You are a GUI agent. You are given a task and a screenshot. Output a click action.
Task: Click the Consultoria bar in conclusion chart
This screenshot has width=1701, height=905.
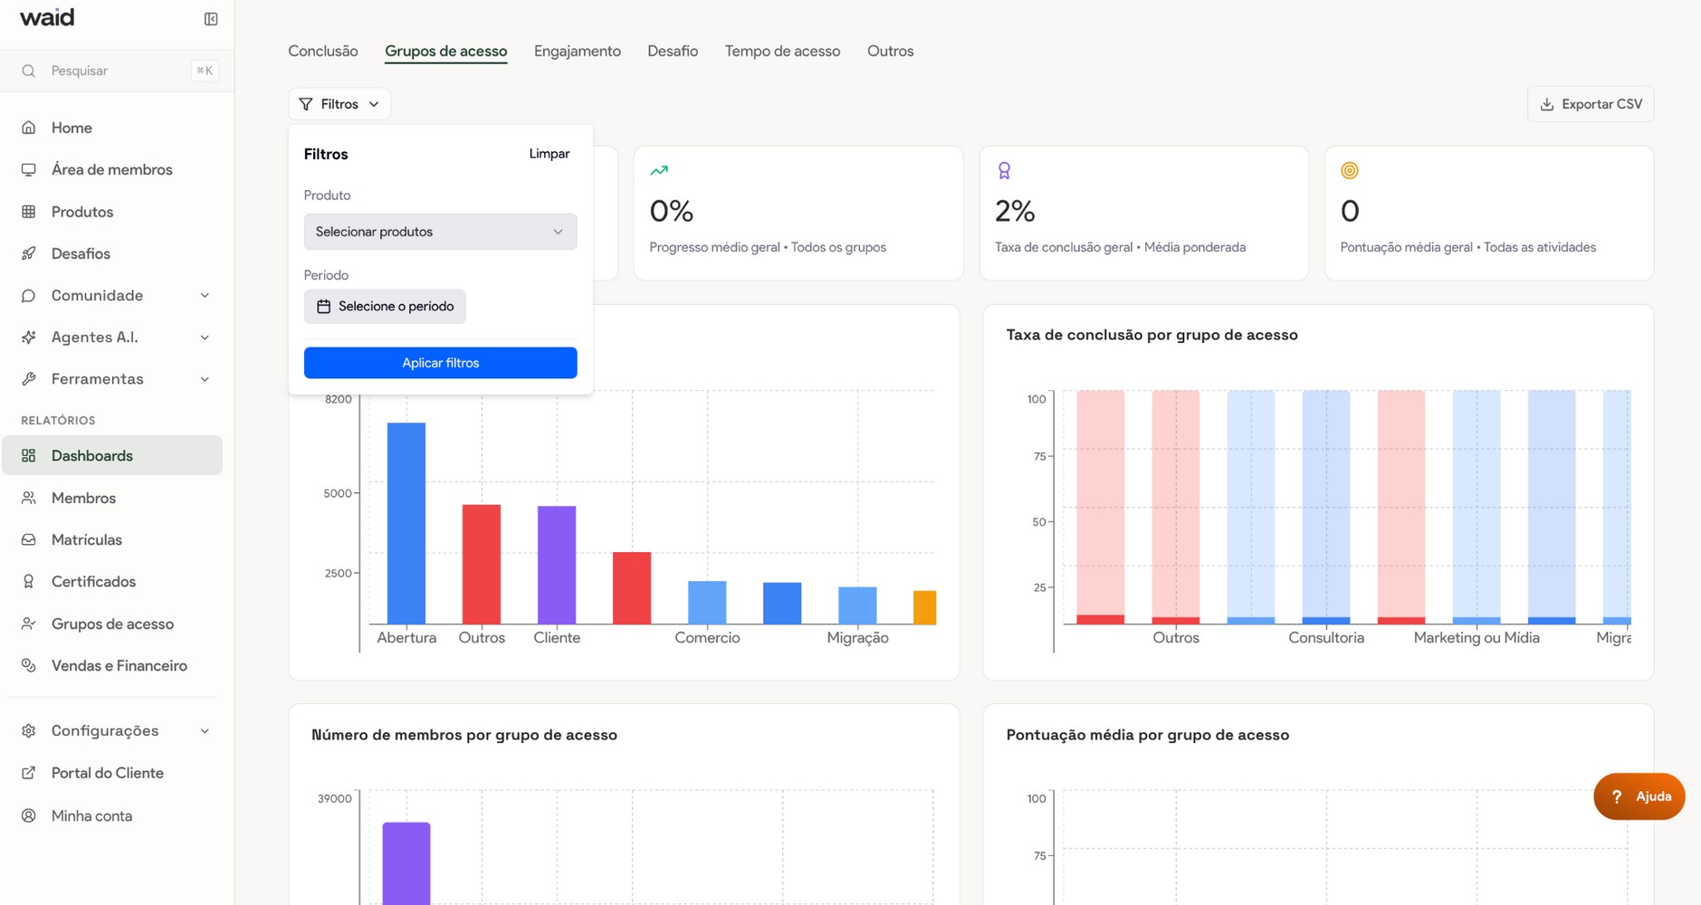click(1325, 507)
